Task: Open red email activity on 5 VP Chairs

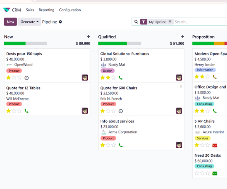Action: [215, 145]
